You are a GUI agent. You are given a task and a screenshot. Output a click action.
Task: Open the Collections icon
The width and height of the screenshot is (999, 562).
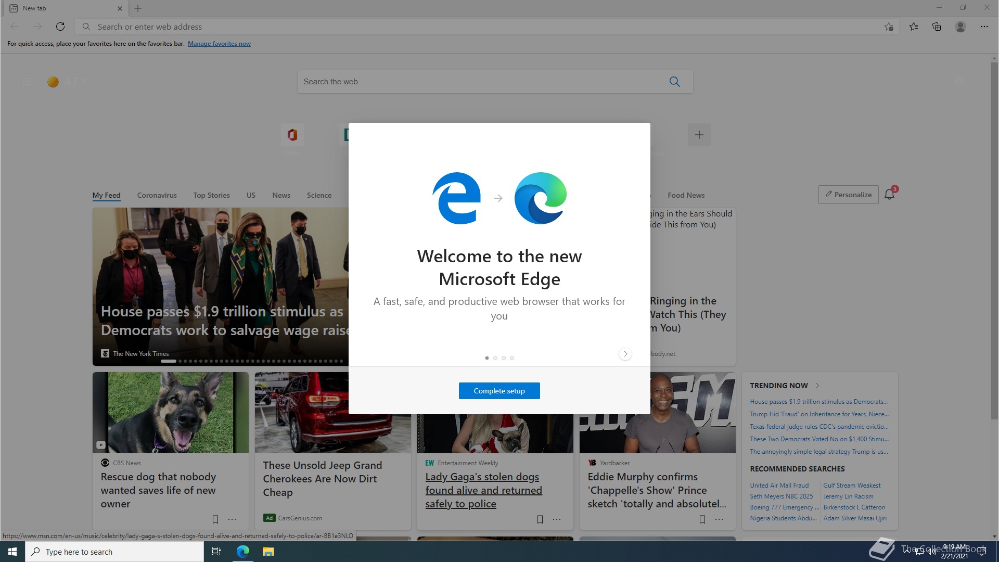click(x=937, y=27)
